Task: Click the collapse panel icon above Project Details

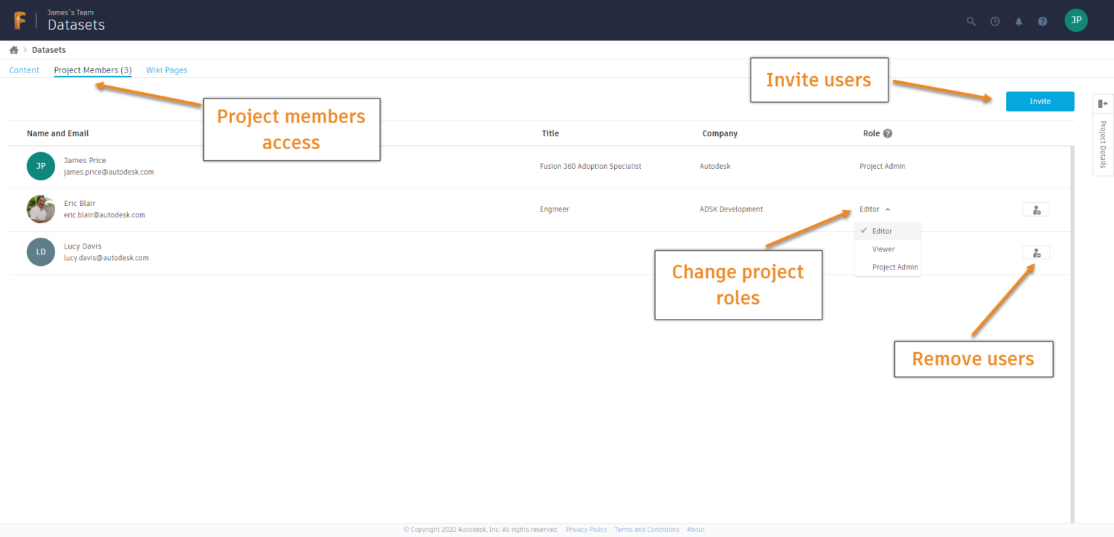Action: pos(1102,103)
